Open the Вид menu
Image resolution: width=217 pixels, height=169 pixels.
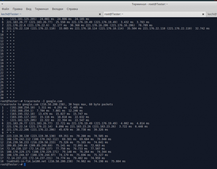click(x=28, y=9)
